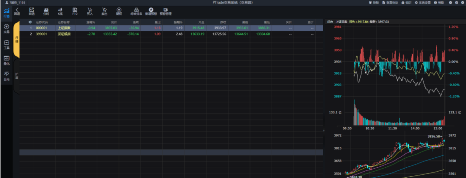Open the table column settings gear
466x178 pixels.
(x=30, y=22)
